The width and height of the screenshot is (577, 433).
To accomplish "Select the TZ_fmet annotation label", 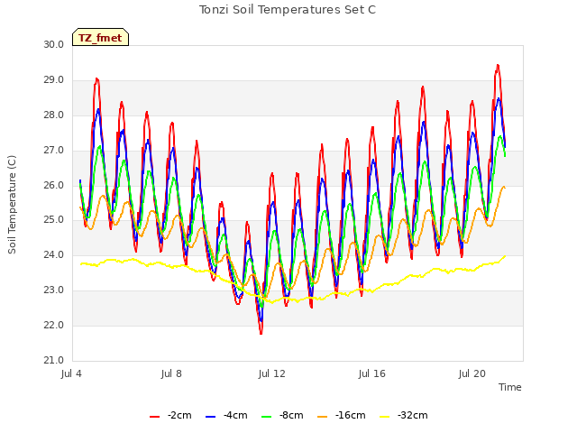I will (x=100, y=37).
